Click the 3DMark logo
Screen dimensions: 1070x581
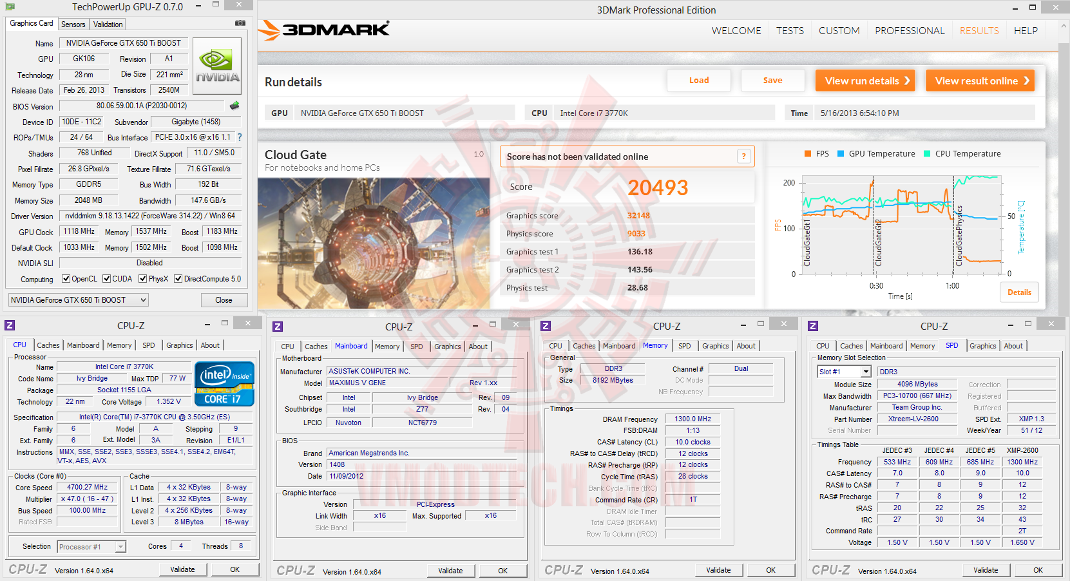click(x=324, y=30)
